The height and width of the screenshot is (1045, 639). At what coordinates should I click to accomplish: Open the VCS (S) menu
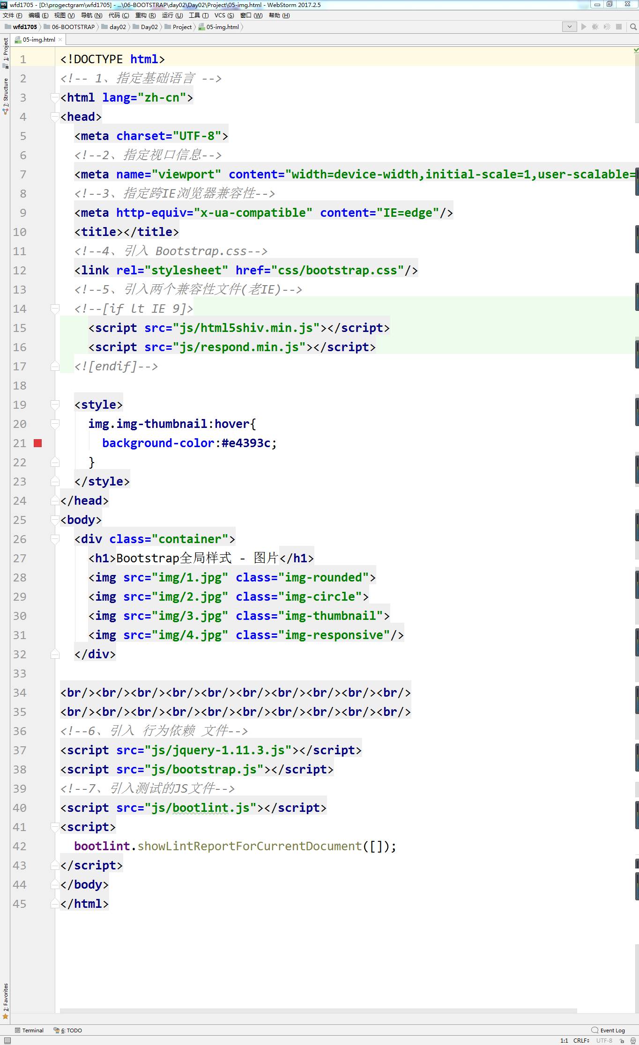point(224,15)
